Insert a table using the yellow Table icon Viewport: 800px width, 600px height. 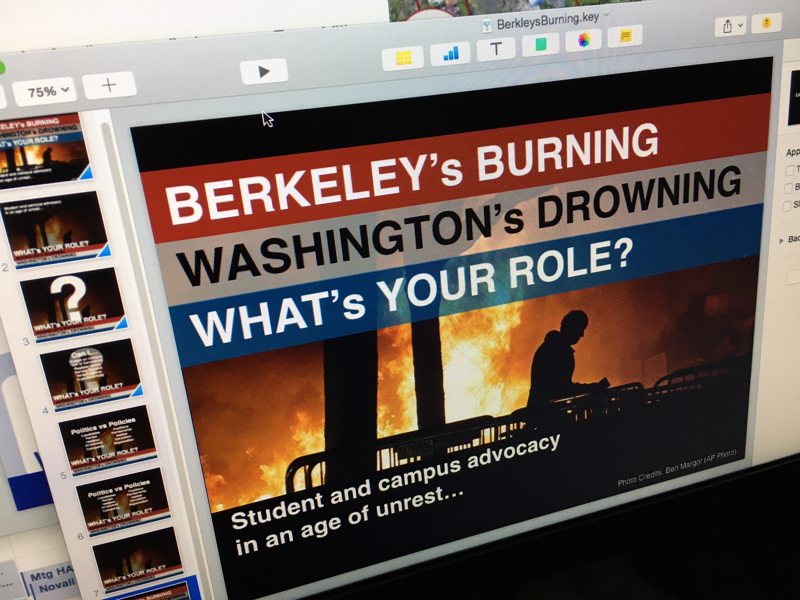[403, 58]
